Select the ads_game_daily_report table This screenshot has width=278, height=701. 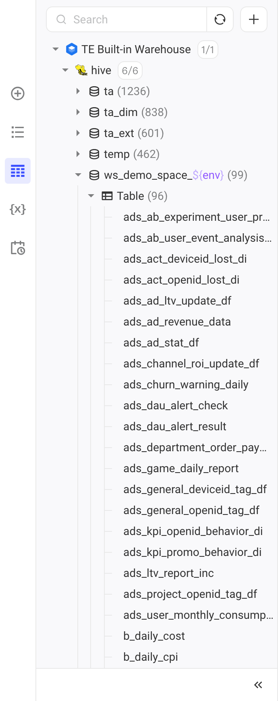(181, 468)
